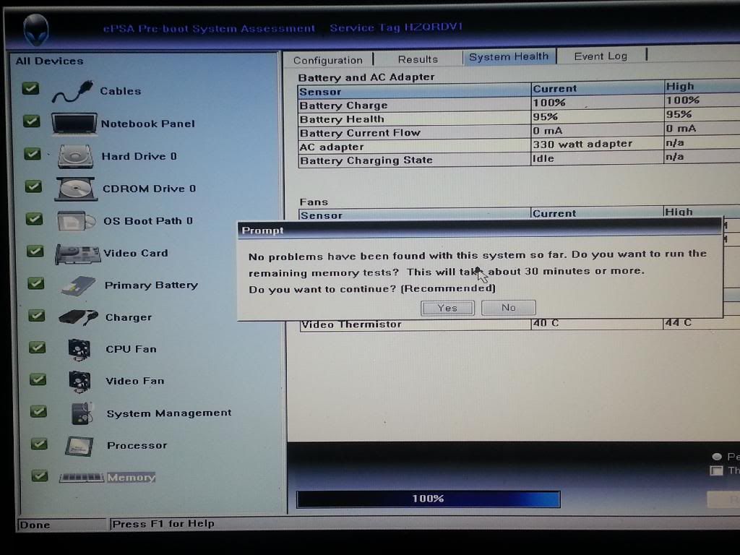The width and height of the screenshot is (740, 555).
Task: Select the Processor device label
Action: point(137,445)
